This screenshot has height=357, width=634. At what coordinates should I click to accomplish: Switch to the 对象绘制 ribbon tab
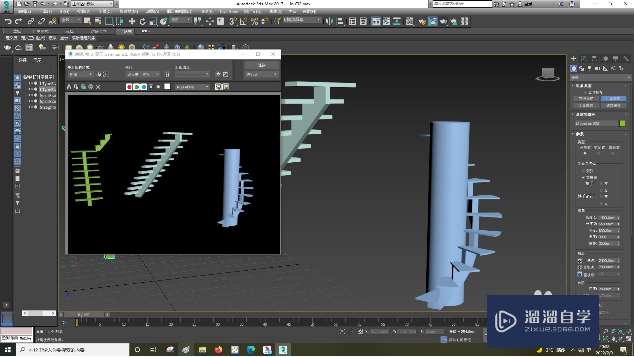point(98,31)
